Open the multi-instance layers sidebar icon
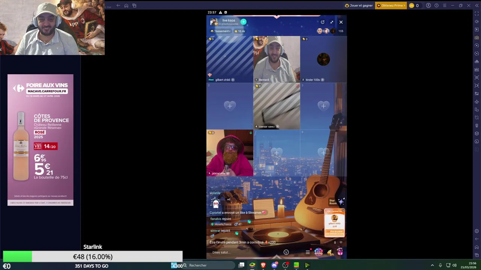This screenshot has width=481, height=270. (x=477, y=133)
